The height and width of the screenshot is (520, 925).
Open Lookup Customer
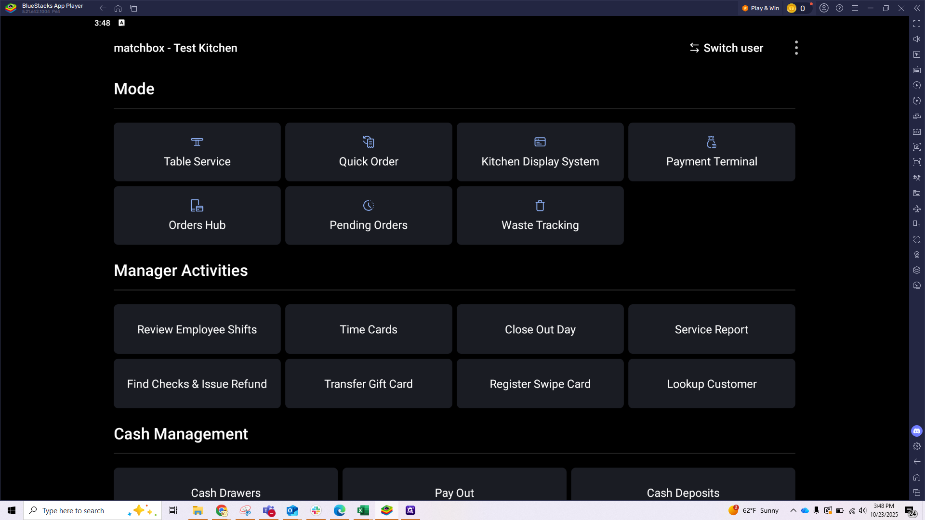[x=712, y=384]
